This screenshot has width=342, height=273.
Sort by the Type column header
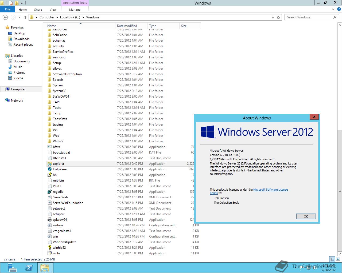tap(163, 26)
